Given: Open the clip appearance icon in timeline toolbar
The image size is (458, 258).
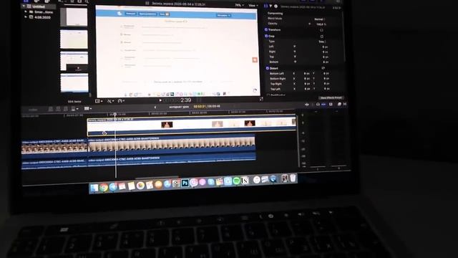Looking at the screenshot, I should [x=331, y=104].
